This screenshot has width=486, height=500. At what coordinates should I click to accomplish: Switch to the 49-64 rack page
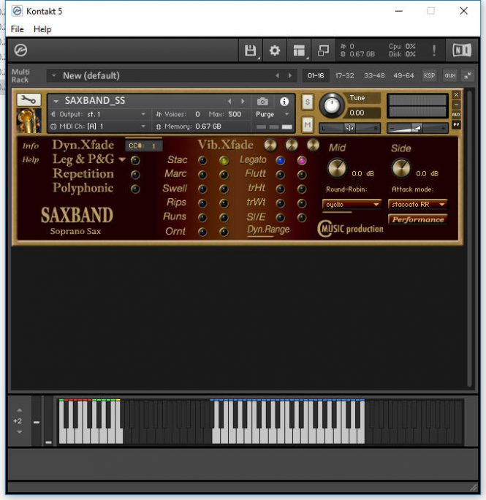pos(403,75)
